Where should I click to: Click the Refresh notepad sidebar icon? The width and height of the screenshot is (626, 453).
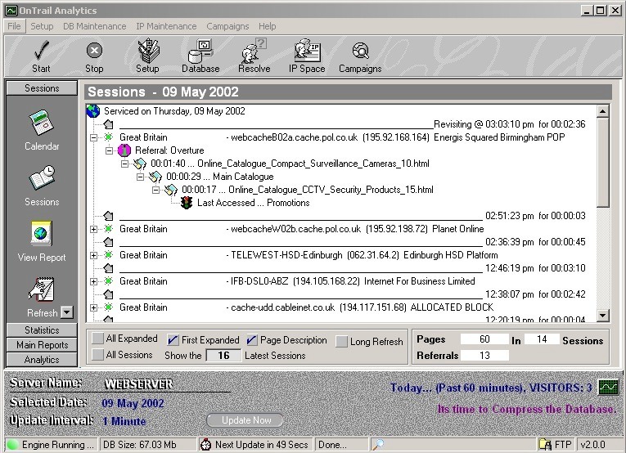click(x=42, y=289)
